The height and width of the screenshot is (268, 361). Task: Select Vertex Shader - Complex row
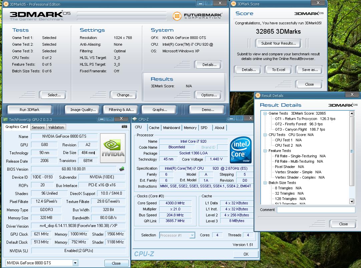[x=300, y=177]
